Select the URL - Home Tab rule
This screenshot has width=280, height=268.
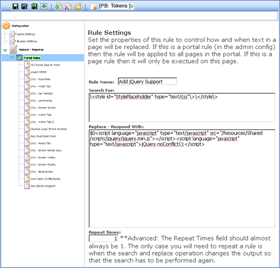point(41,115)
